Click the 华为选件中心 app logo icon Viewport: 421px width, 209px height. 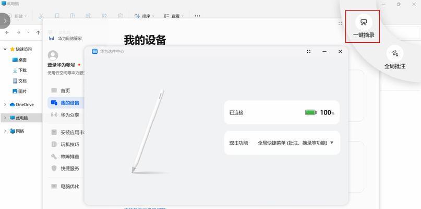click(x=94, y=51)
